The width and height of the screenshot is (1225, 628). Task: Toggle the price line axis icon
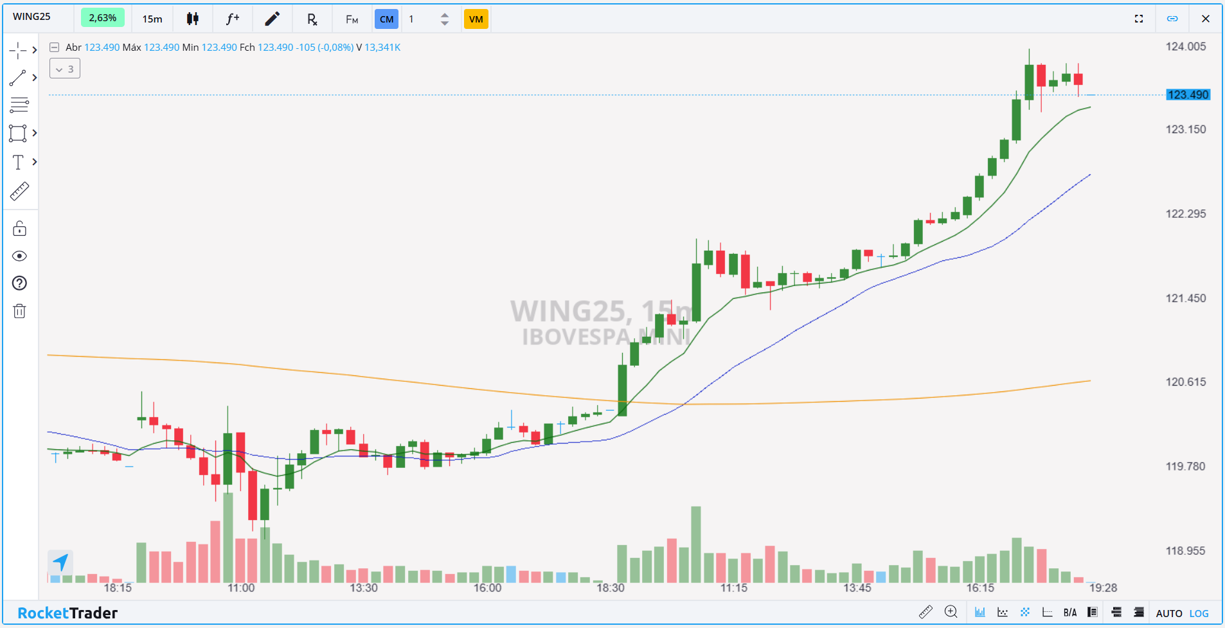[x=1048, y=612]
